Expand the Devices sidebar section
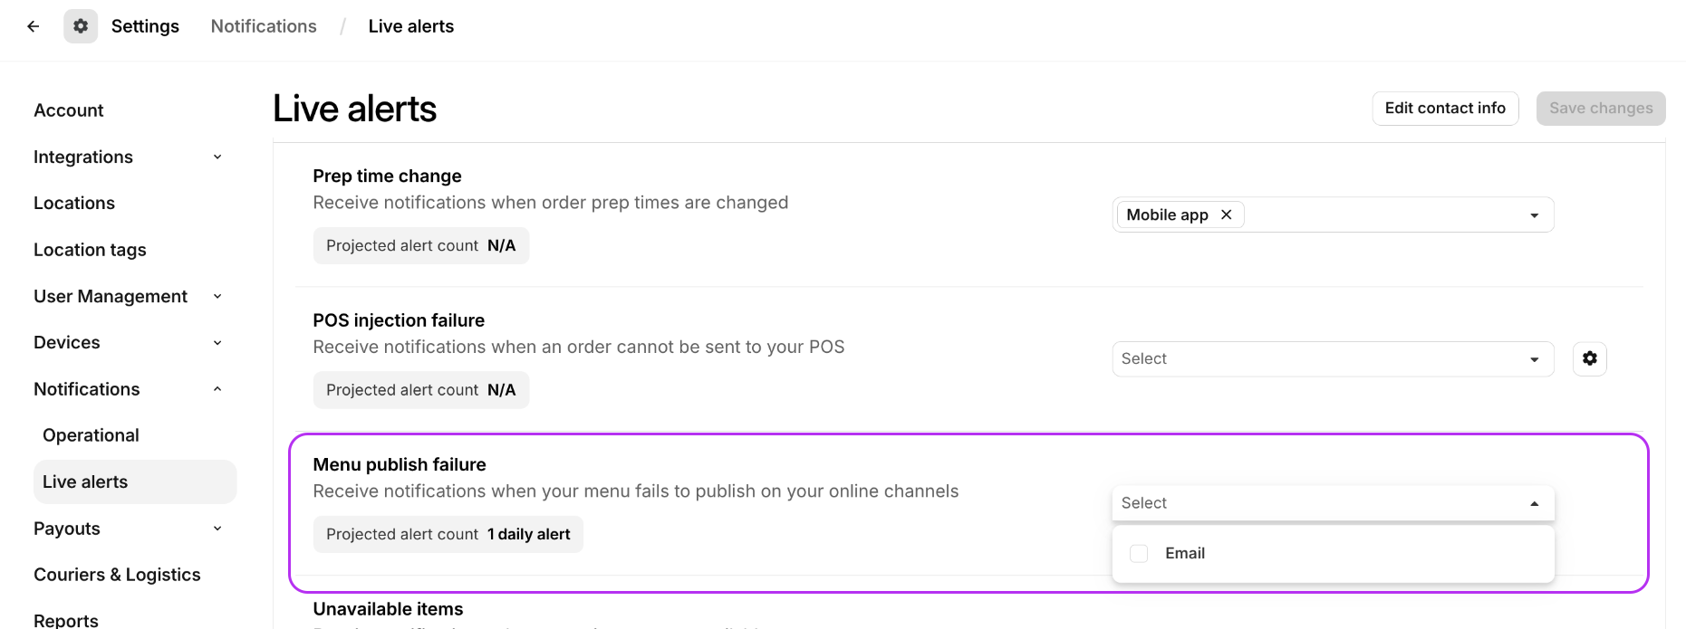This screenshot has width=1686, height=629. click(x=217, y=343)
